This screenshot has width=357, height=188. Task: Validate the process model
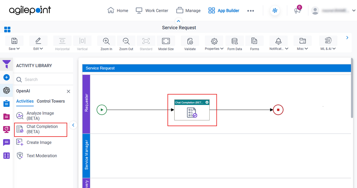[x=190, y=41]
